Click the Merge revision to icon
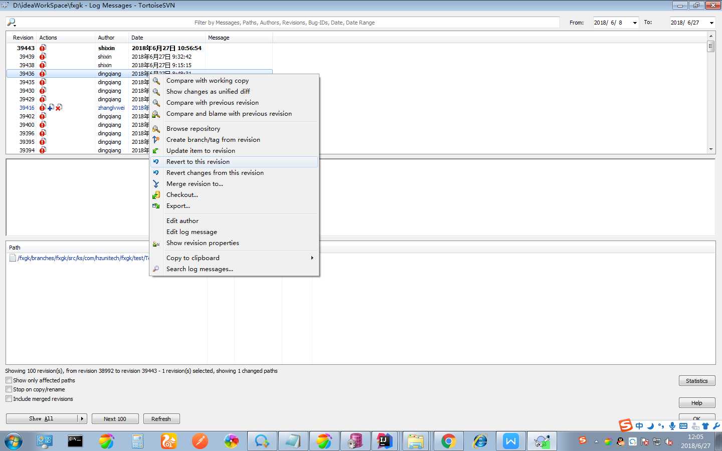 [156, 184]
